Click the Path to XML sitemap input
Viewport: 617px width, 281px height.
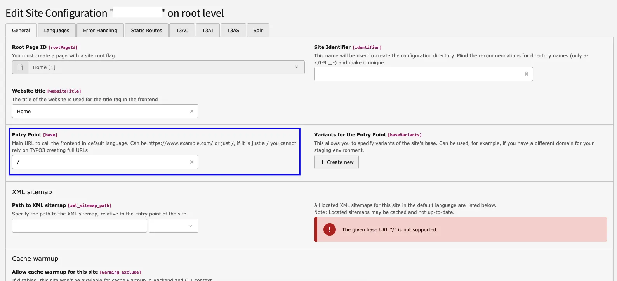pyautogui.click(x=80, y=226)
